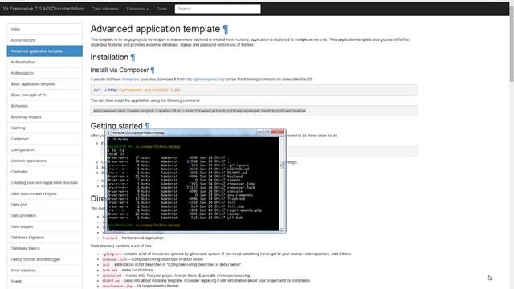This screenshot has width=514, height=289.
Task: Focus the Search field in the navbar
Action: tap(218, 9)
